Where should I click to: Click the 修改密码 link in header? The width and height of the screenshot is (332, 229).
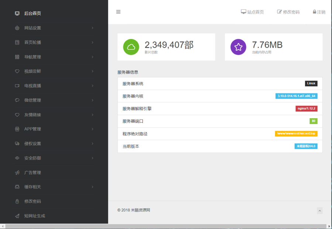(288, 12)
